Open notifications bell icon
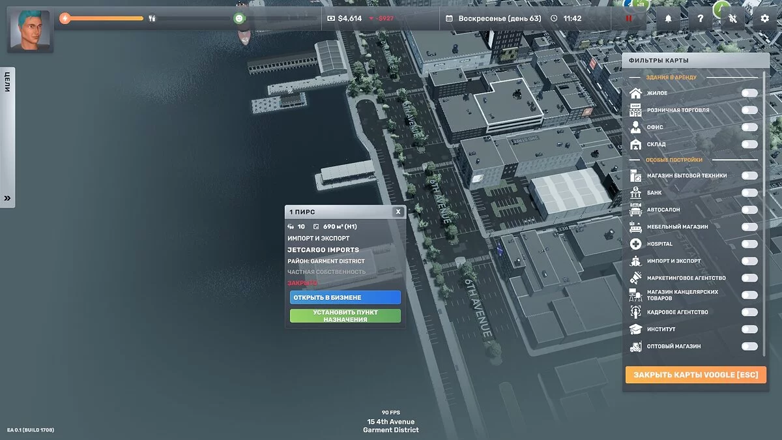Screen dimensions: 782x440 coord(668,18)
